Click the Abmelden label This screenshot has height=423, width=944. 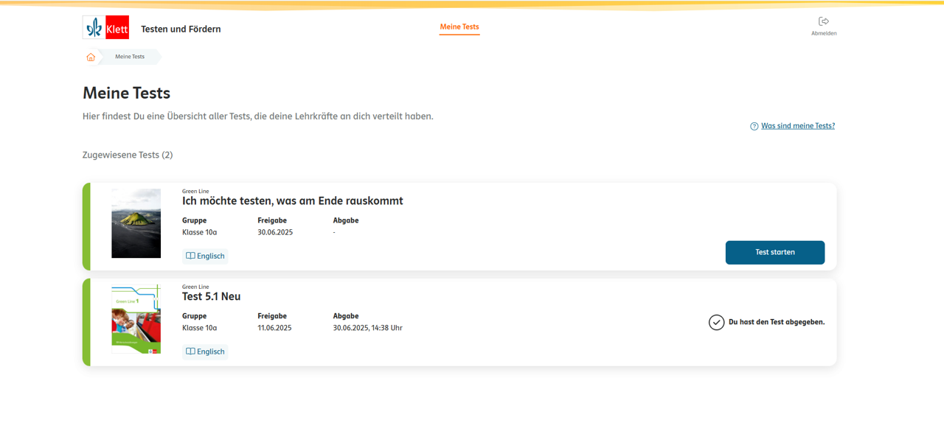point(824,33)
